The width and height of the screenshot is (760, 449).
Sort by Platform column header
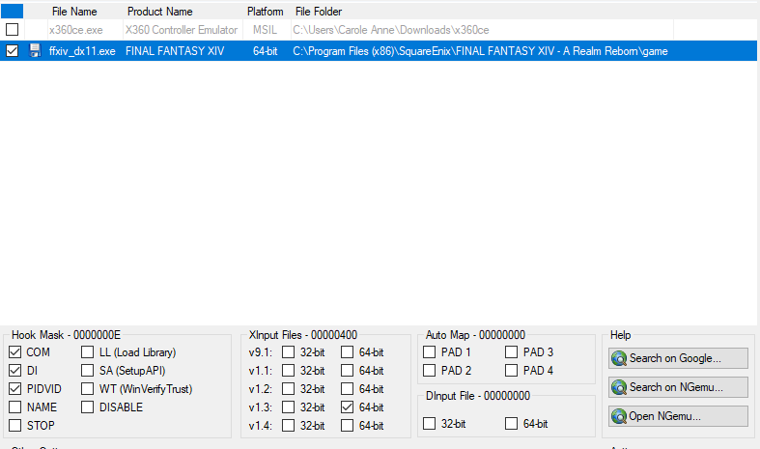pyautogui.click(x=266, y=12)
